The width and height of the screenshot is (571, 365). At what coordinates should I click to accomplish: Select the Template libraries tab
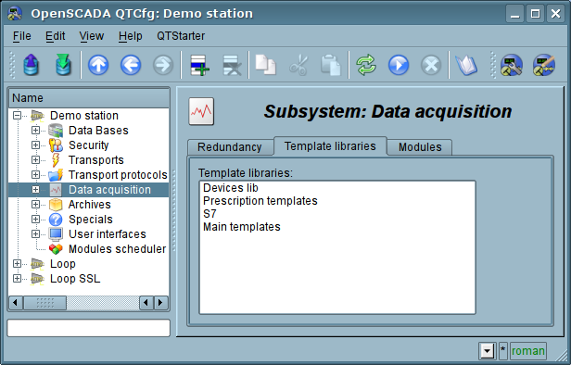(x=330, y=146)
